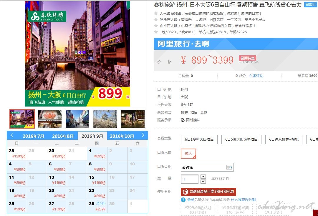Click the 最多送 1699 points text
The width and height of the screenshot is (318, 216).
pyautogui.click(x=307, y=76)
